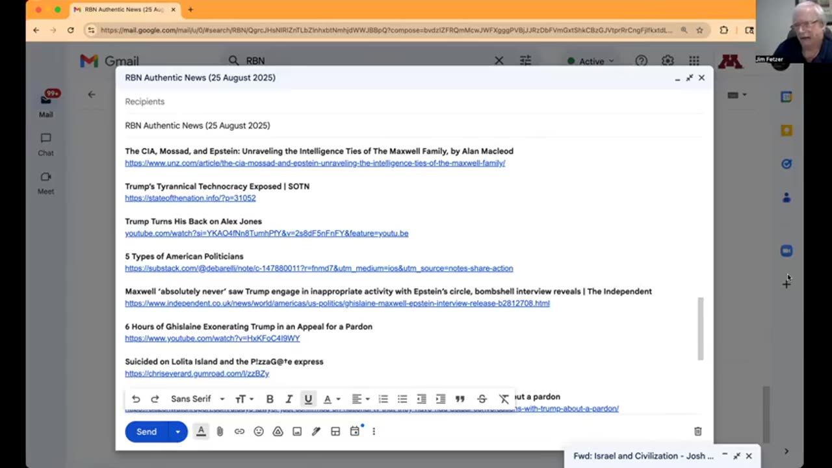
Task: Insert a link
Action: point(239,432)
